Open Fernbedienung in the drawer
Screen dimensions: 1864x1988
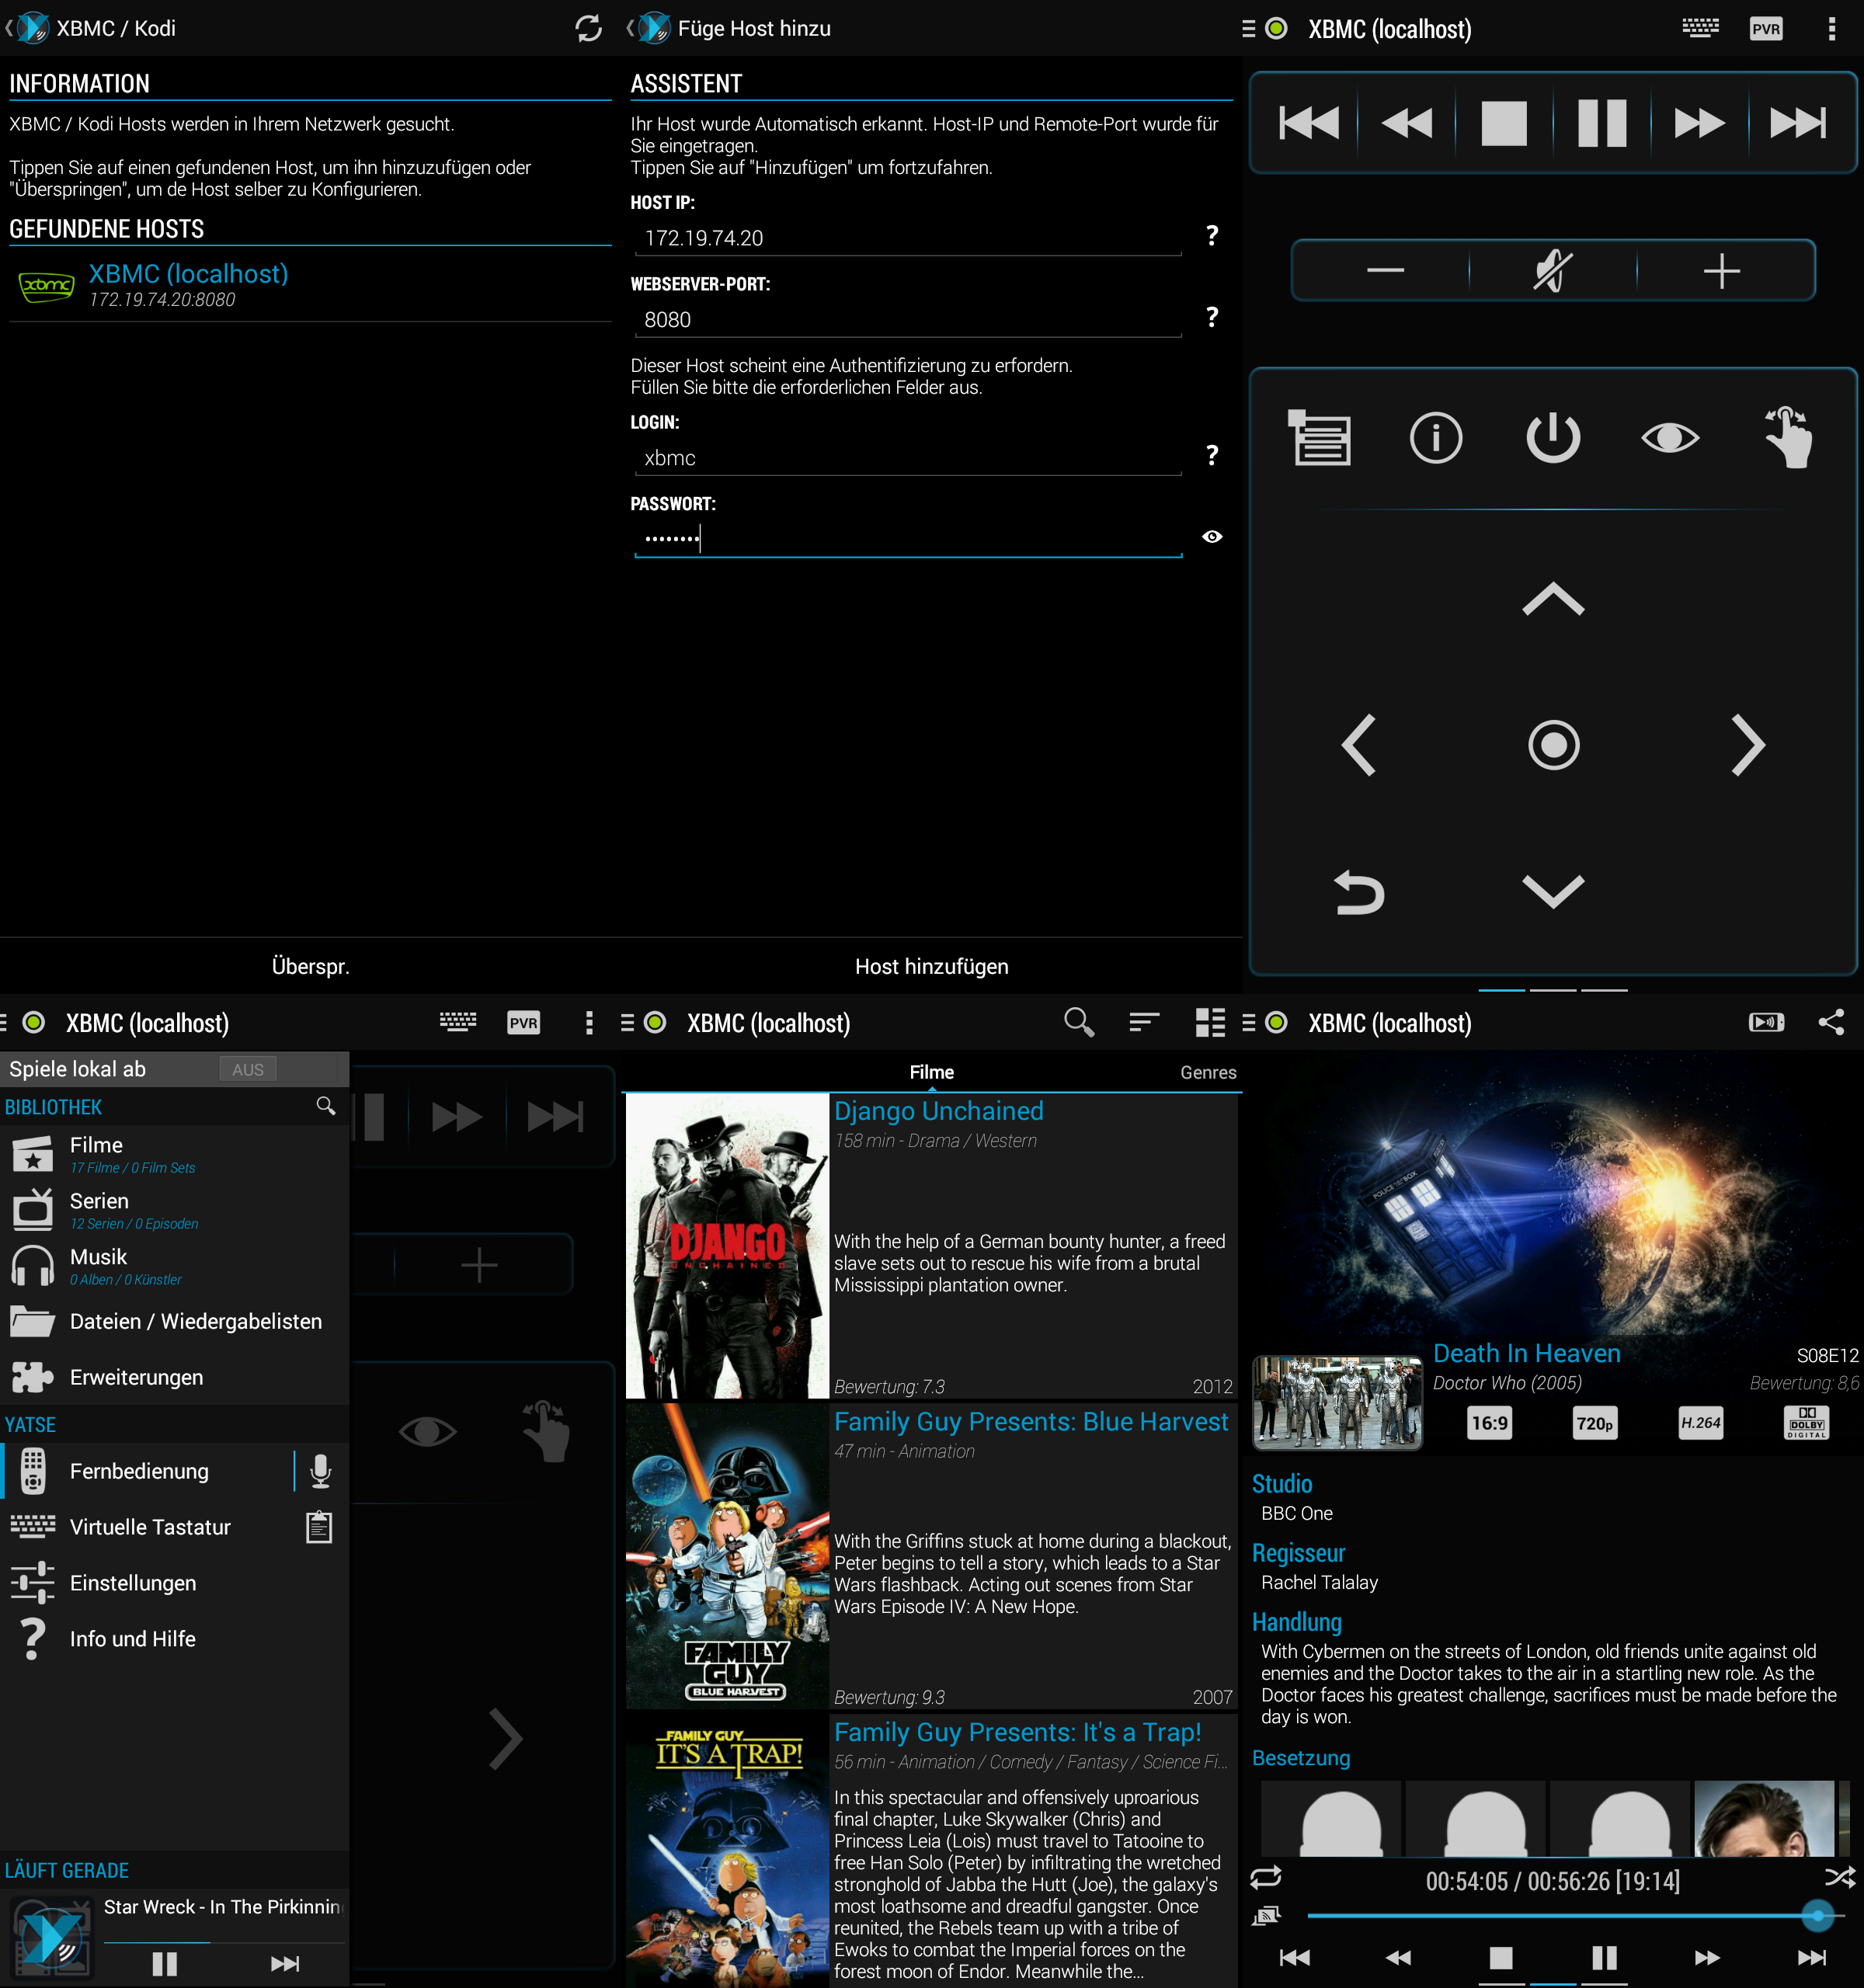[145, 1471]
